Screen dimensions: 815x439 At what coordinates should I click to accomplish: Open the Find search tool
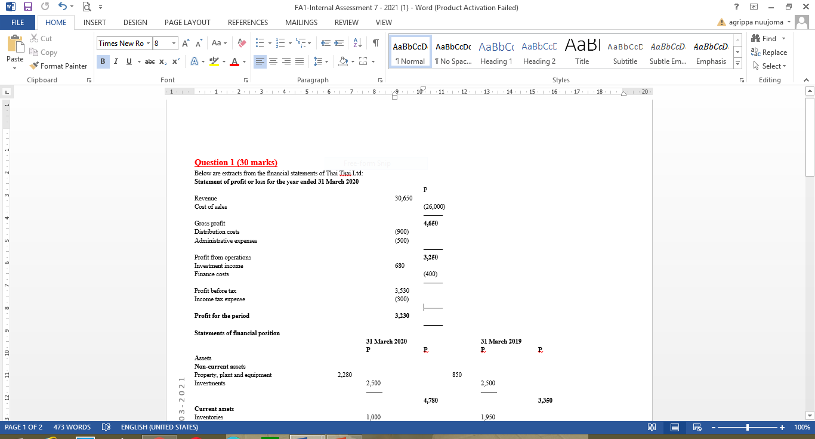[x=765, y=39]
